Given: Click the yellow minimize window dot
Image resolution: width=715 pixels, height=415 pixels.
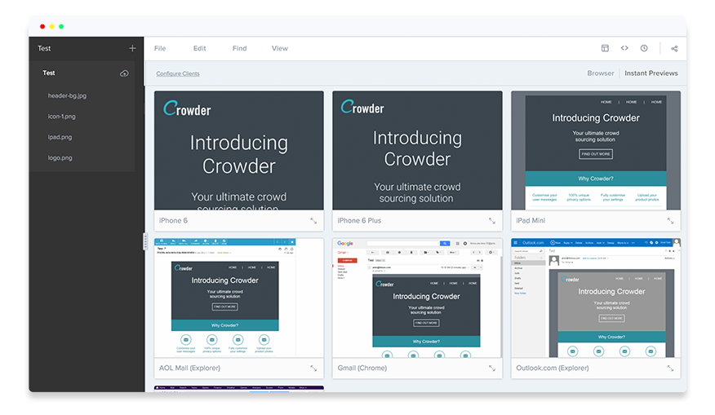Looking at the screenshot, I should coord(52,26).
